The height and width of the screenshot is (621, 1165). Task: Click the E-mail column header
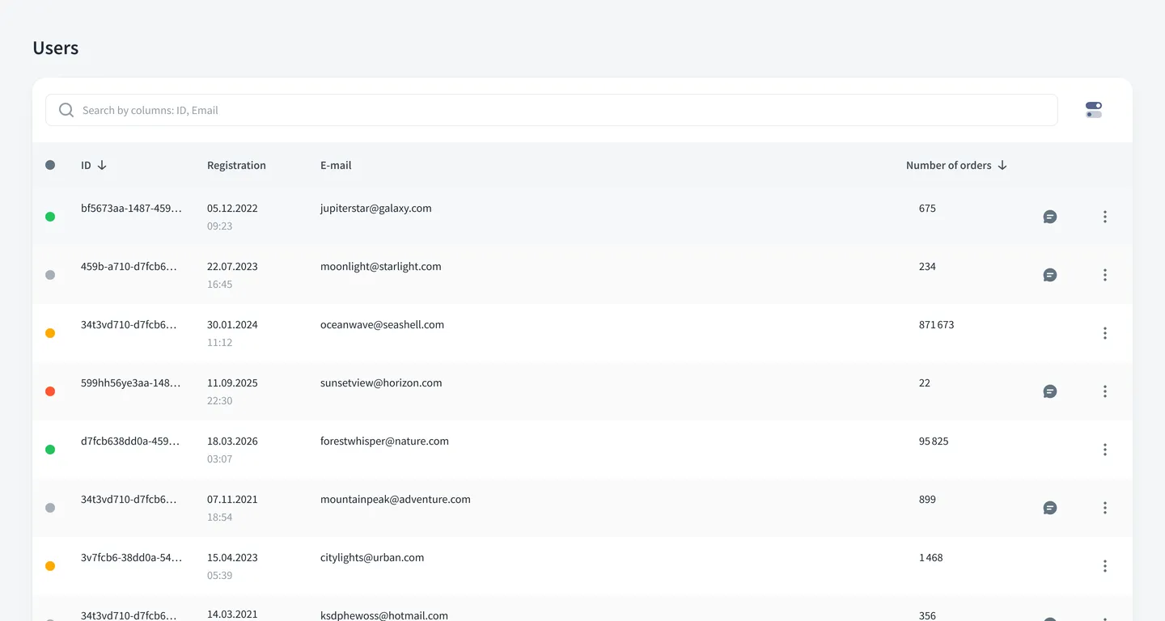point(336,165)
